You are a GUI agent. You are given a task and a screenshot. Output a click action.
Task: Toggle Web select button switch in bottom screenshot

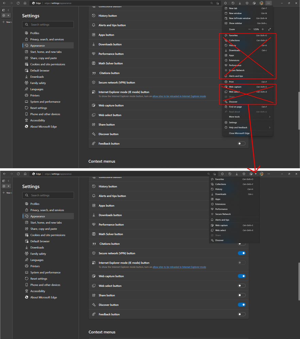(242, 286)
